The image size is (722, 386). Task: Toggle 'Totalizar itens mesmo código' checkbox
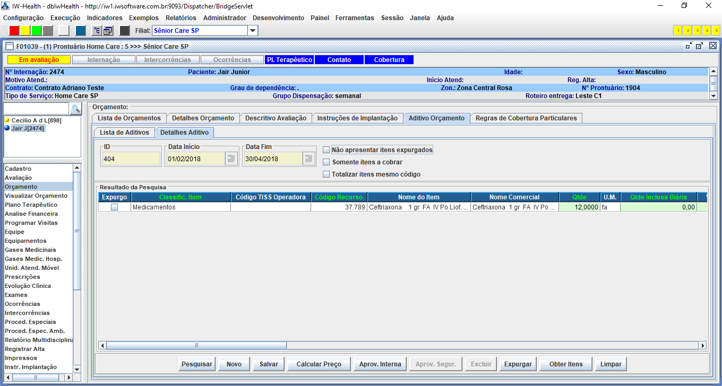point(326,174)
